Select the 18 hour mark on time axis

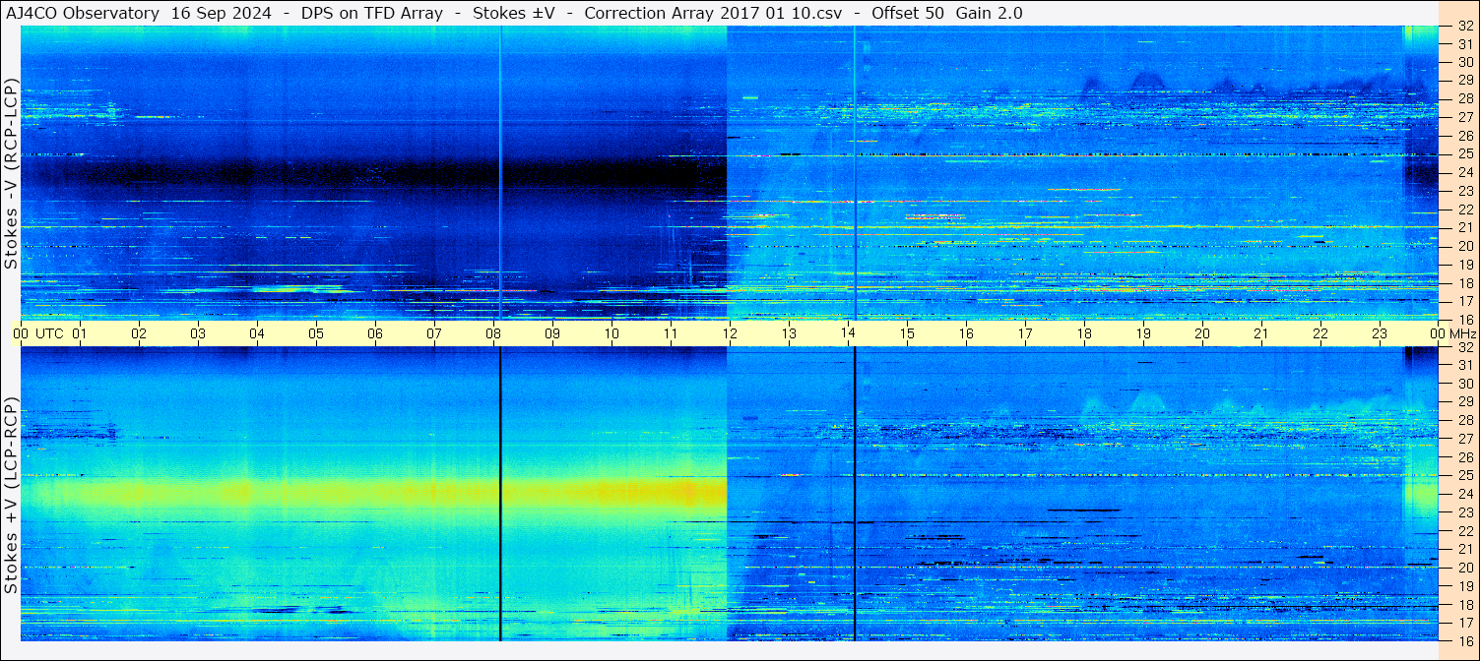tap(1084, 333)
